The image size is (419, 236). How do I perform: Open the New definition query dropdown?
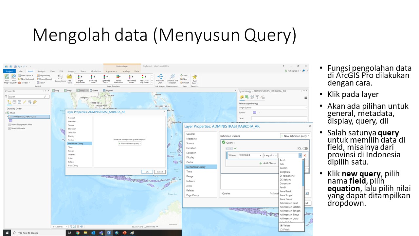pos(295,136)
